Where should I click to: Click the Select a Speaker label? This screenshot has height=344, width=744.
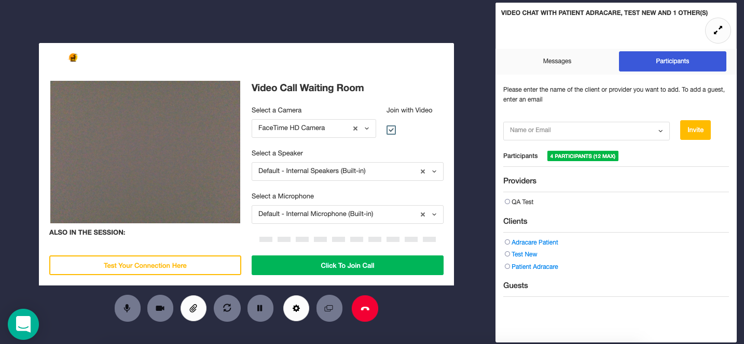[x=277, y=153]
